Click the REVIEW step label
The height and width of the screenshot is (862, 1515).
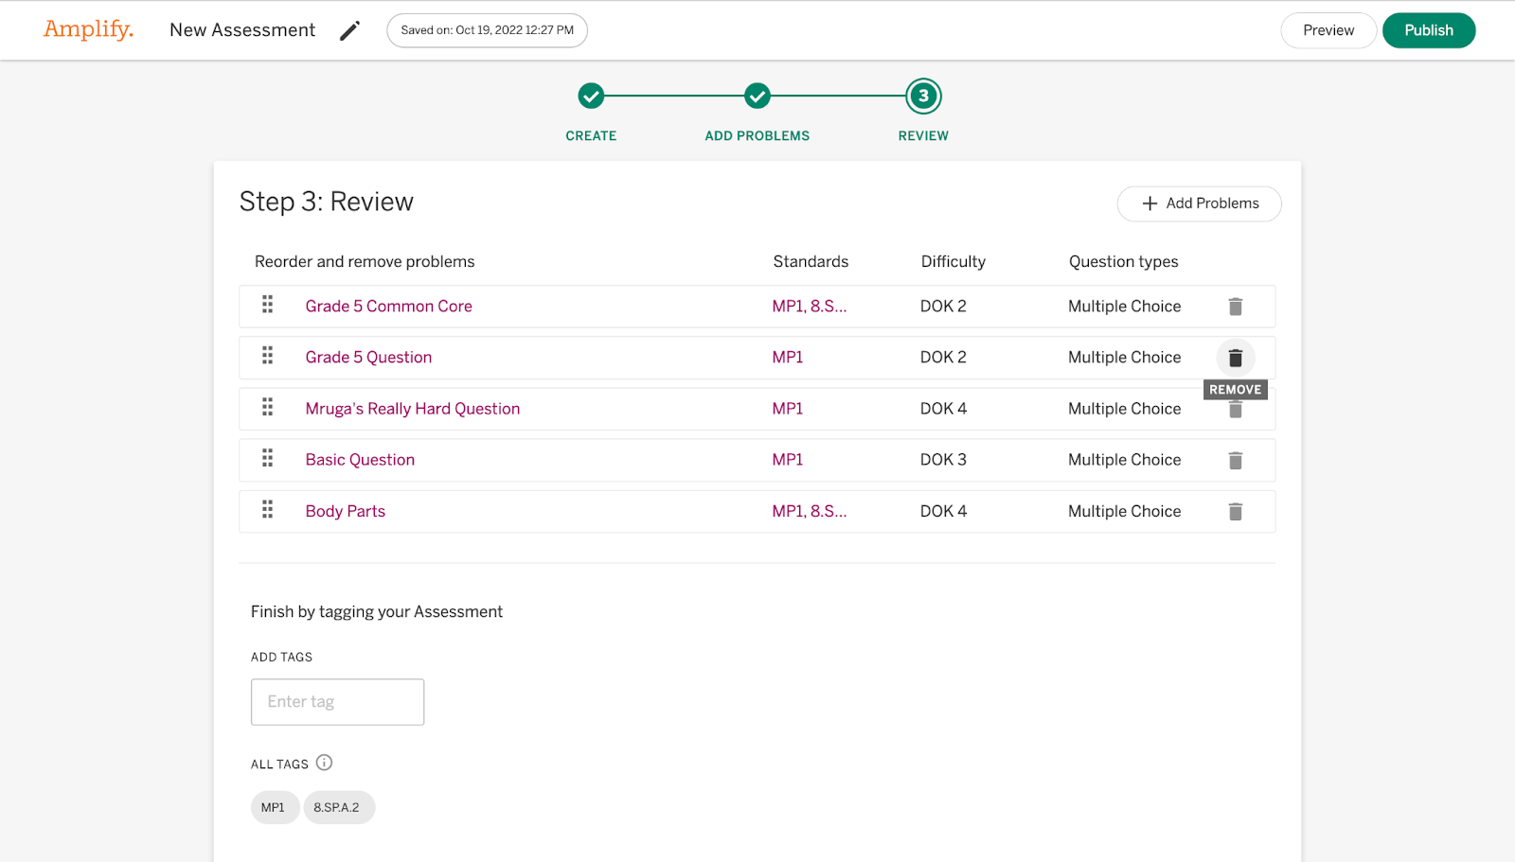(923, 136)
